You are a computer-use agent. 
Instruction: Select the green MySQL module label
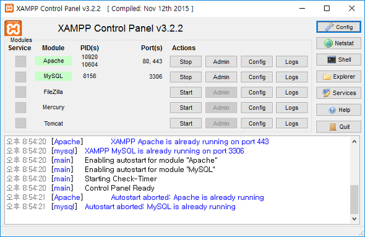[x=54, y=76]
